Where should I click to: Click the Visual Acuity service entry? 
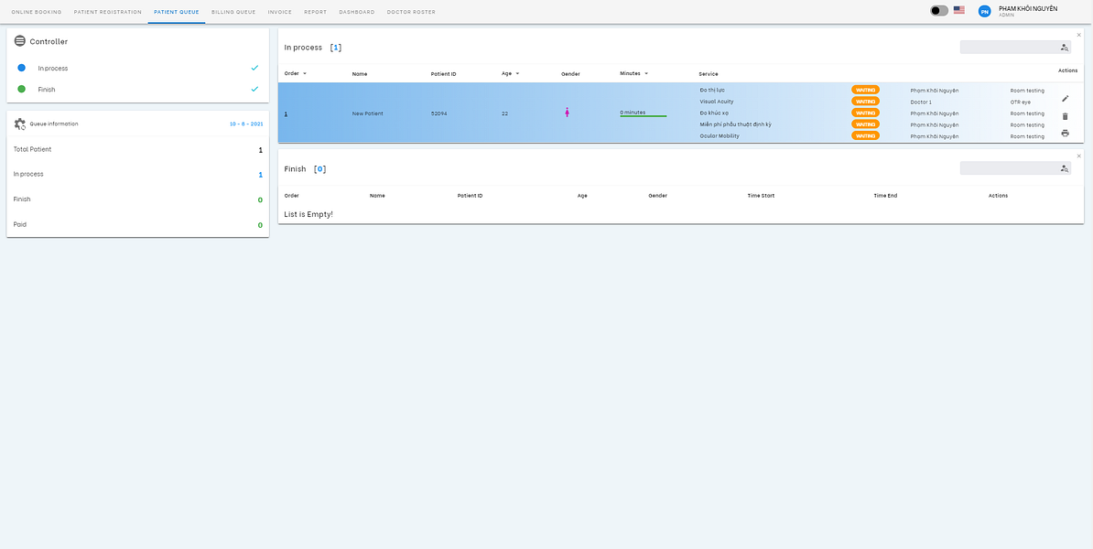pos(717,102)
